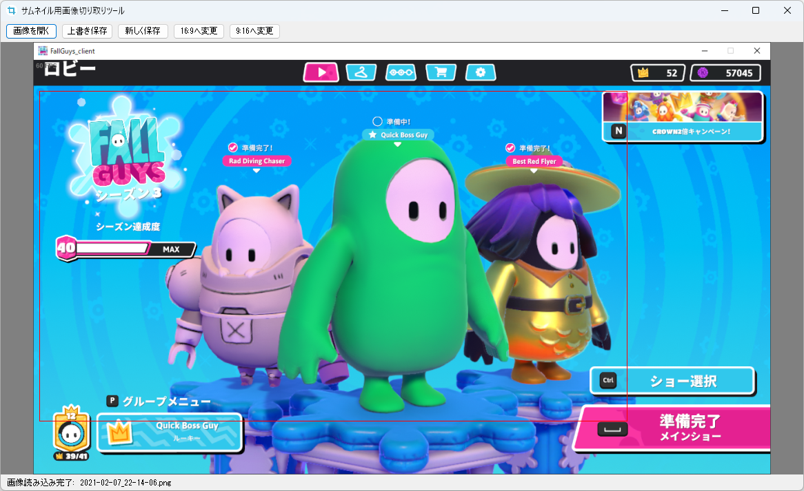Click the star icon beside Quick Boss Guy tag

pos(373,135)
